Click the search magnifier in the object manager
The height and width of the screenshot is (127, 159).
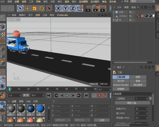142,7
